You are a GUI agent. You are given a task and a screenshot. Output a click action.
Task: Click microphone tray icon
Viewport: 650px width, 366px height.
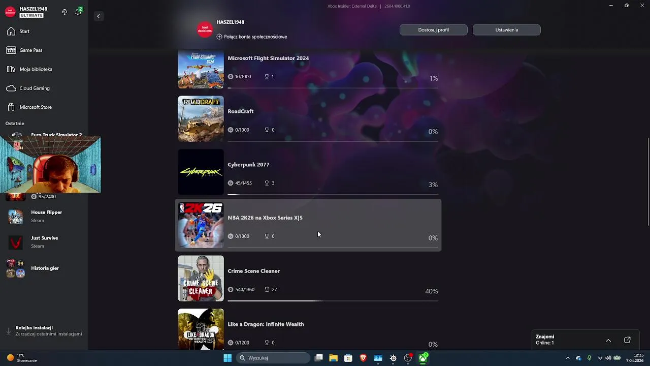pyautogui.click(x=589, y=358)
